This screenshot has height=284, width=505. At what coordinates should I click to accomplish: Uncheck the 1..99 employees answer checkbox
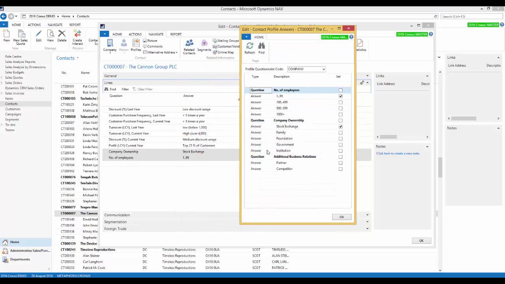click(340, 96)
